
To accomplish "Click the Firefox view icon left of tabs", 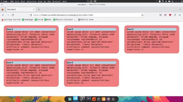I will [3, 9].
